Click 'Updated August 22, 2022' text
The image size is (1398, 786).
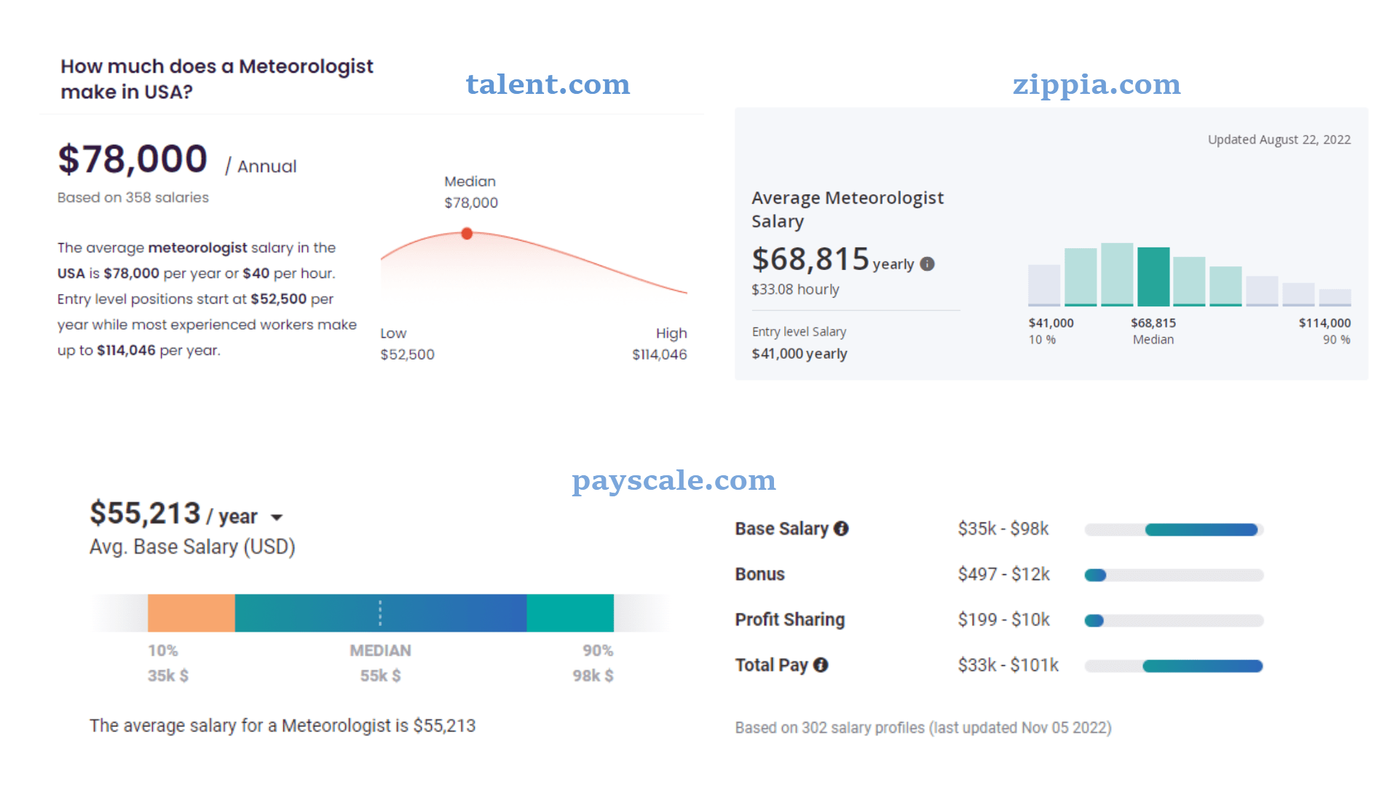click(1279, 140)
